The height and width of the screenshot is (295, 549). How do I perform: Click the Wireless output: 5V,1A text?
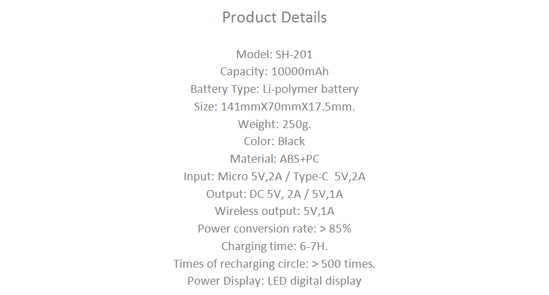pyautogui.click(x=275, y=211)
